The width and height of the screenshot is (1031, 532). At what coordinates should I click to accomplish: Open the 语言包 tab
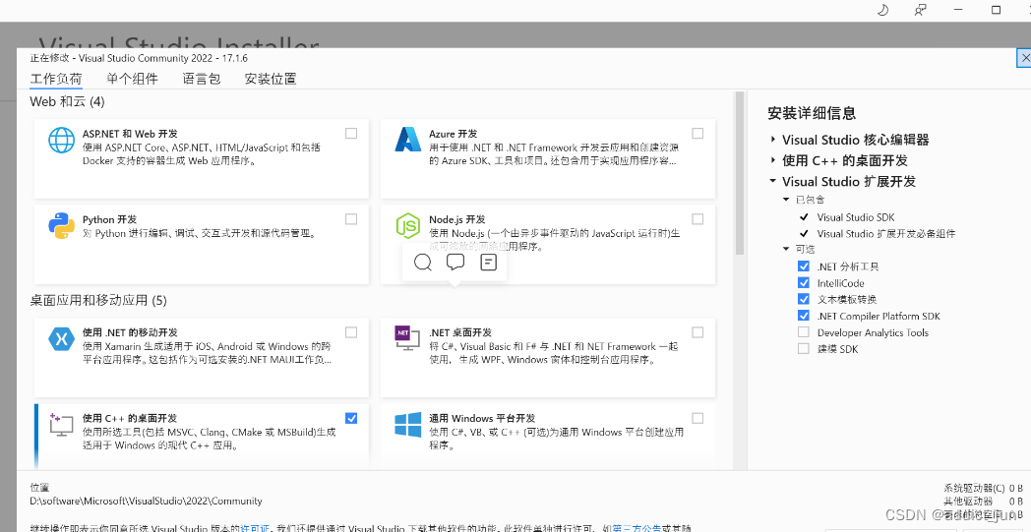coord(202,79)
